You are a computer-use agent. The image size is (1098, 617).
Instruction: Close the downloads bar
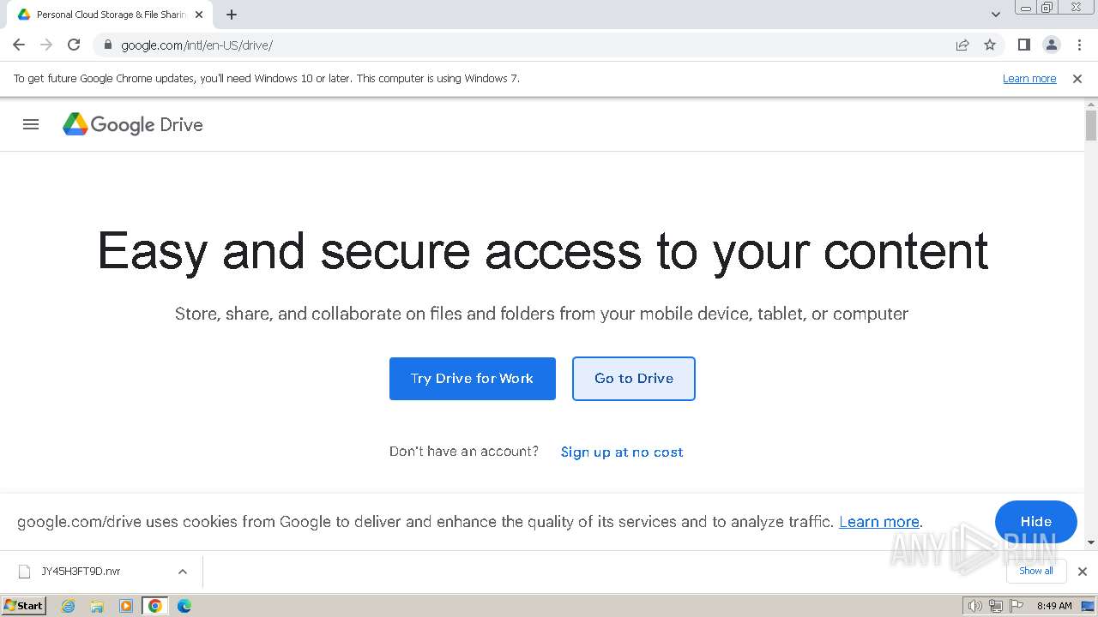1082,572
